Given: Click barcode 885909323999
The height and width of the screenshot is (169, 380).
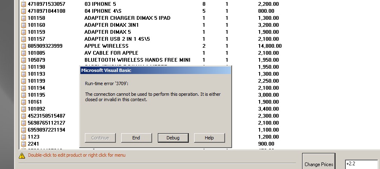Looking at the screenshot, I should point(45,46).
